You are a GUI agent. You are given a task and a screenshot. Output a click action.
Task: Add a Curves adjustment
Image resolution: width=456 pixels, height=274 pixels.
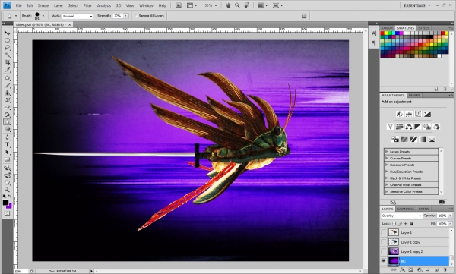[x=418, y=114]
